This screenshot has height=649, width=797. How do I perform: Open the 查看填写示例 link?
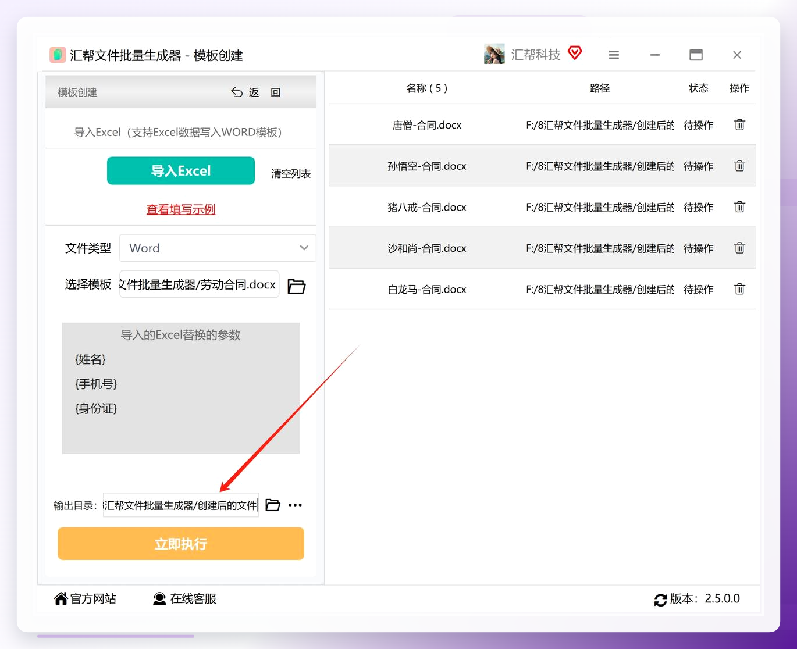(181, 209)
